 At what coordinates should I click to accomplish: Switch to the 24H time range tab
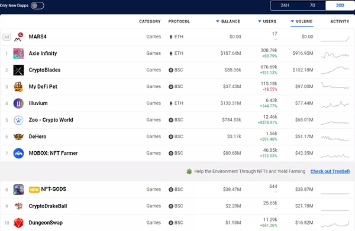(x=285, y=5)
